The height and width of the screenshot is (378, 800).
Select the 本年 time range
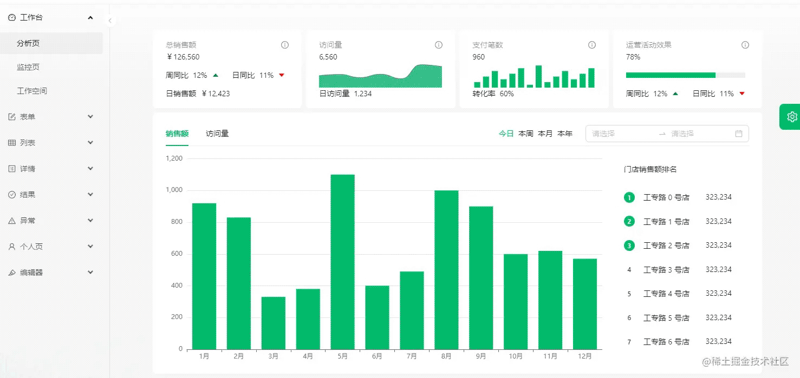565,134
